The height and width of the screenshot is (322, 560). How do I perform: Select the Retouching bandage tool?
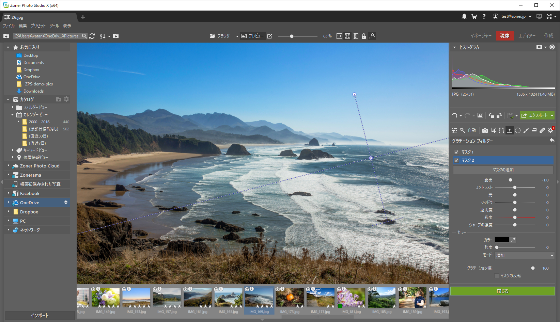point(542,130)
